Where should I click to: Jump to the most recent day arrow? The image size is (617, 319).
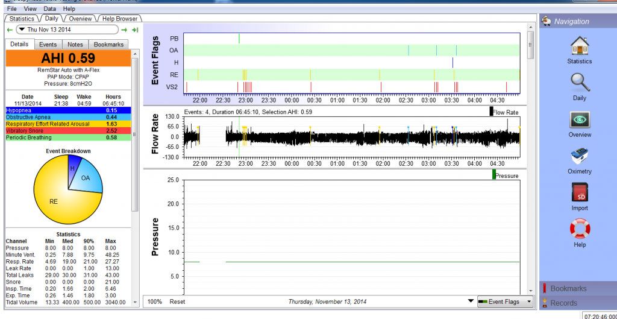pyautogui.click(x=135, y=30)
